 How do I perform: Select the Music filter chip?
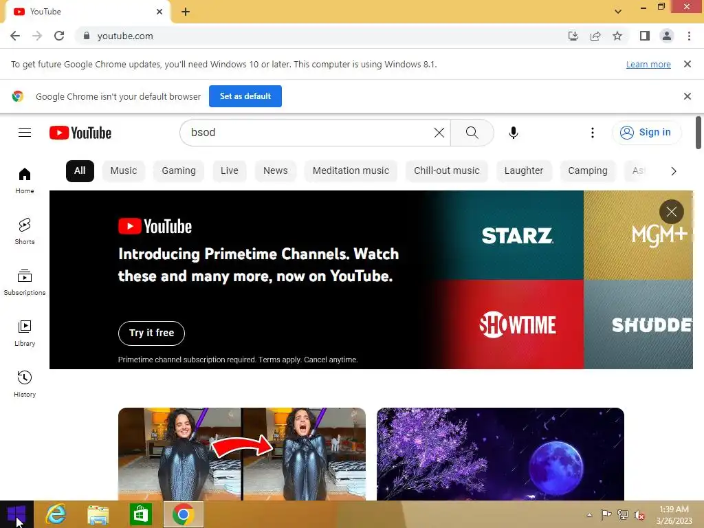tap(124, 170)
